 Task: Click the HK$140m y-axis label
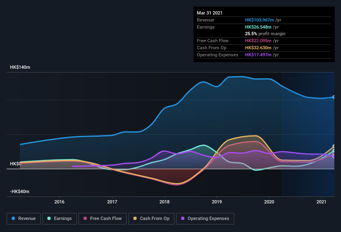20,67
